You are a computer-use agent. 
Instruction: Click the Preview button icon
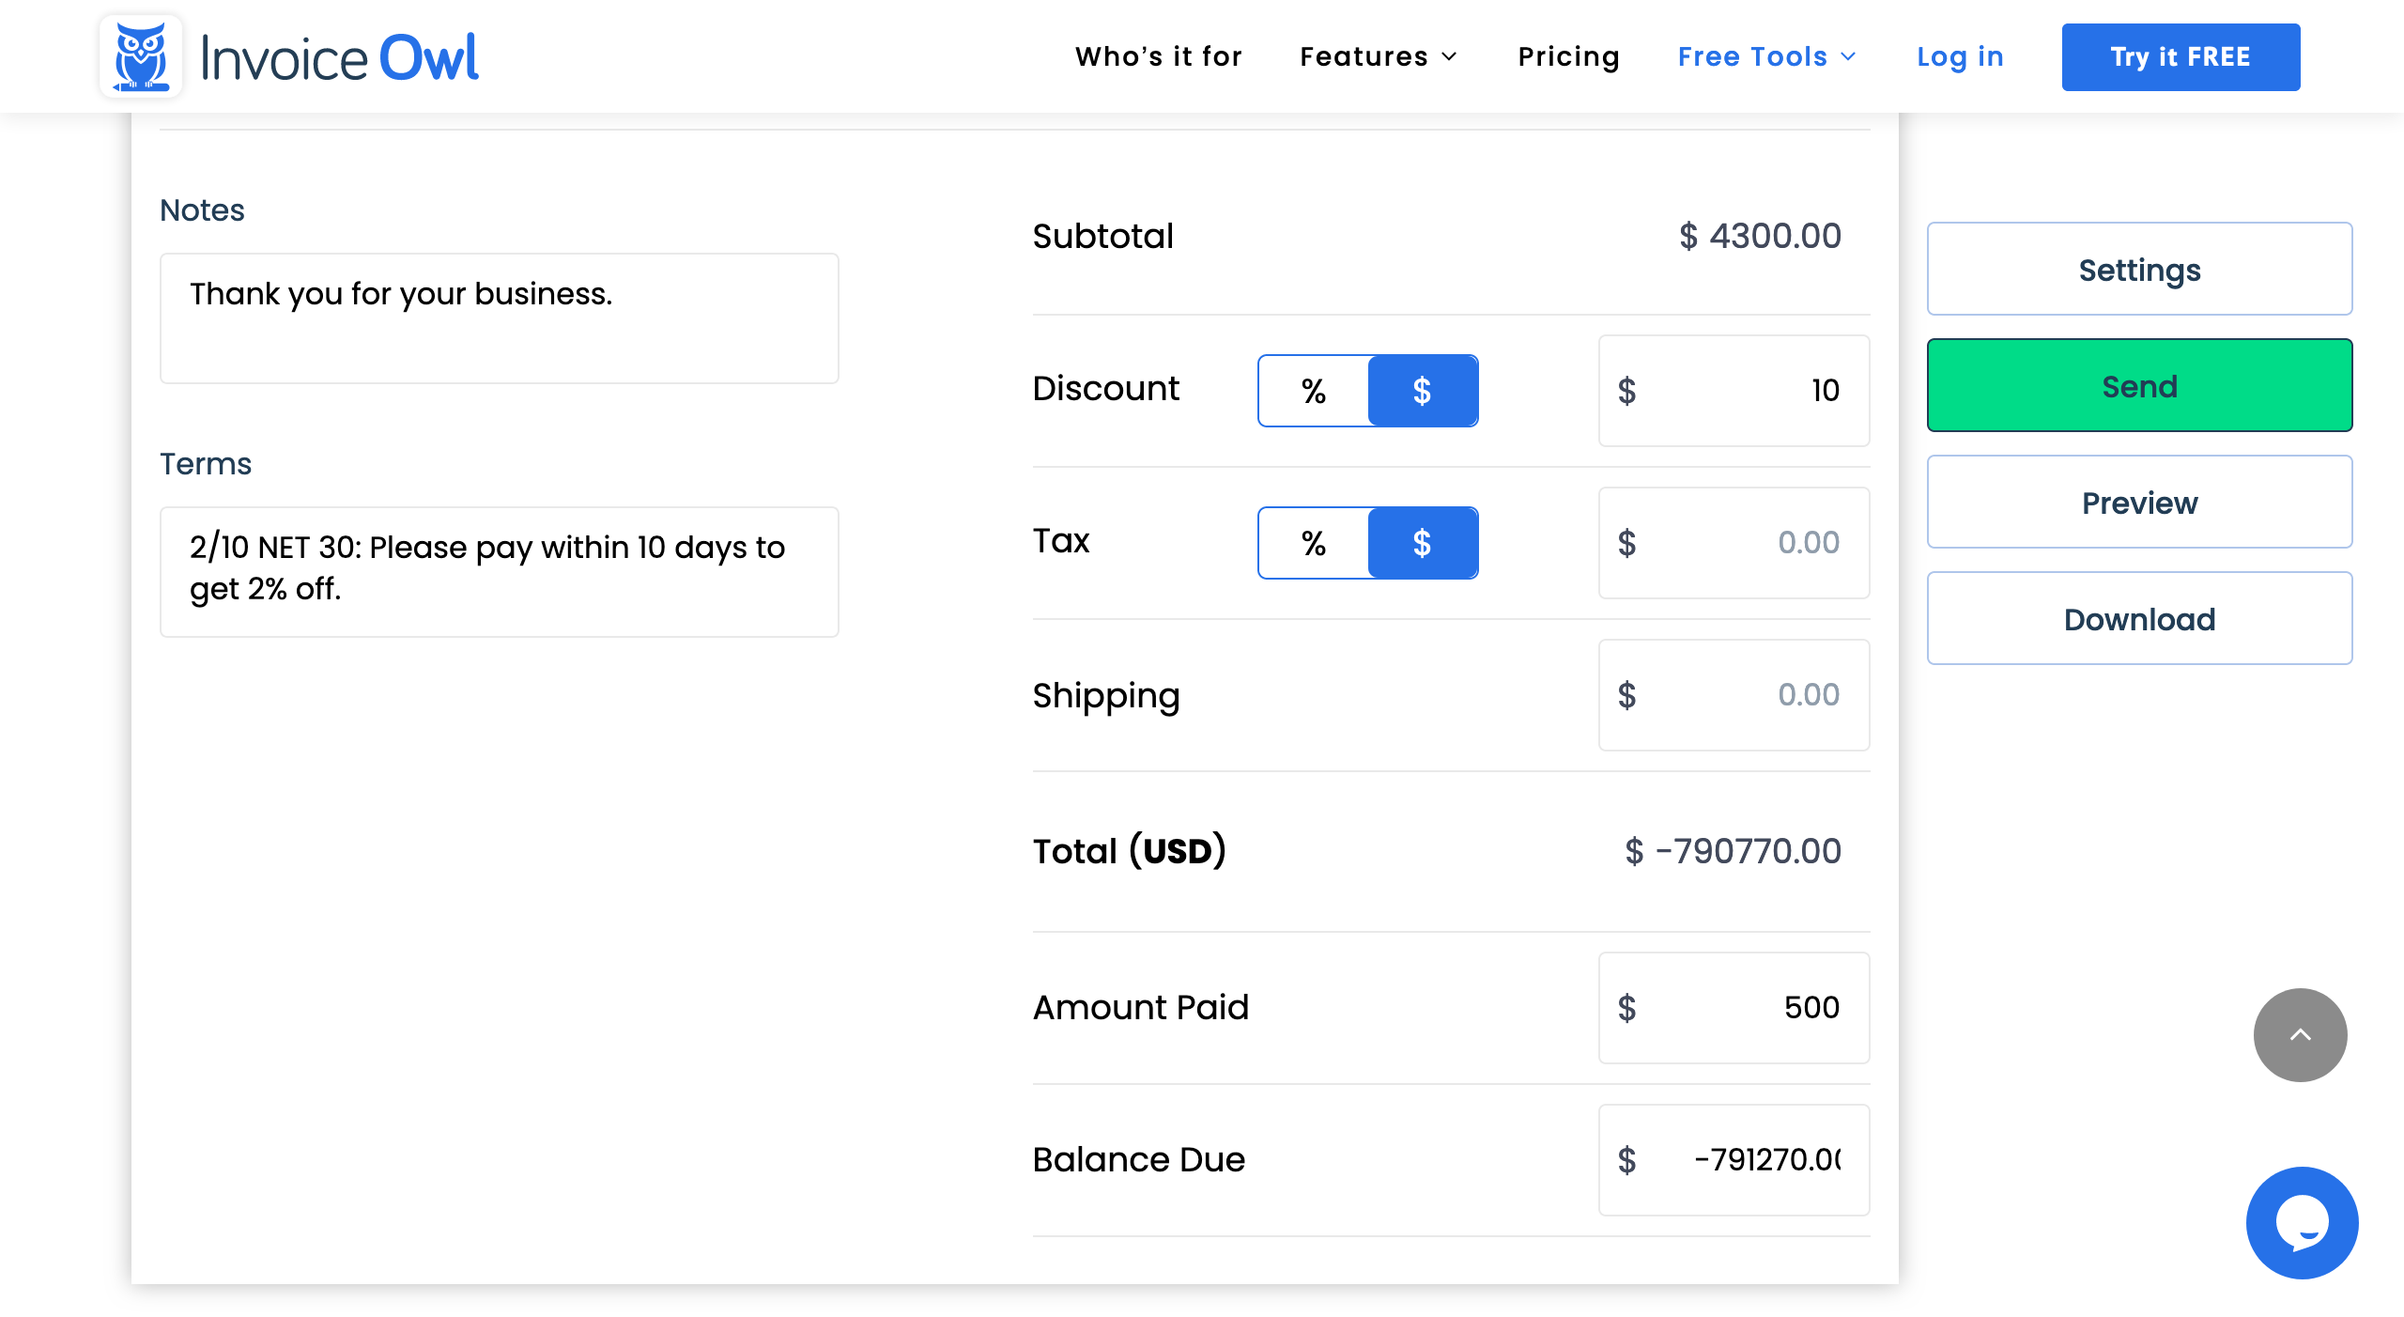click(x=2140, y=502)
